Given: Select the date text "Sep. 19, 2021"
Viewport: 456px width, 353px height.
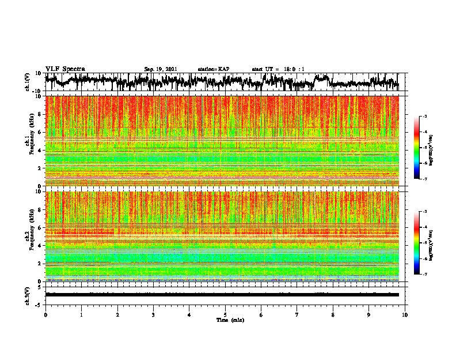Looking at the screenshot, I should [161, 69].
